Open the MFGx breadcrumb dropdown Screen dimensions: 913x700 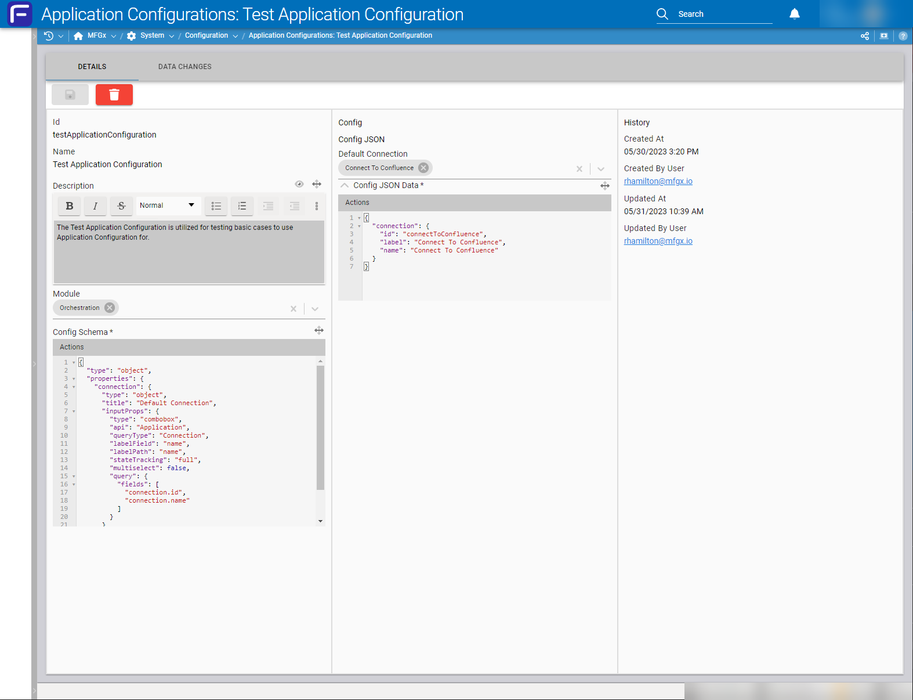click(114, 36)
